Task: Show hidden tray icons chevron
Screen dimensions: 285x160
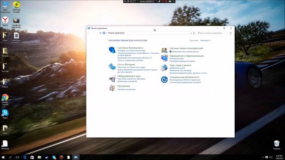Action: click(263, 157)
